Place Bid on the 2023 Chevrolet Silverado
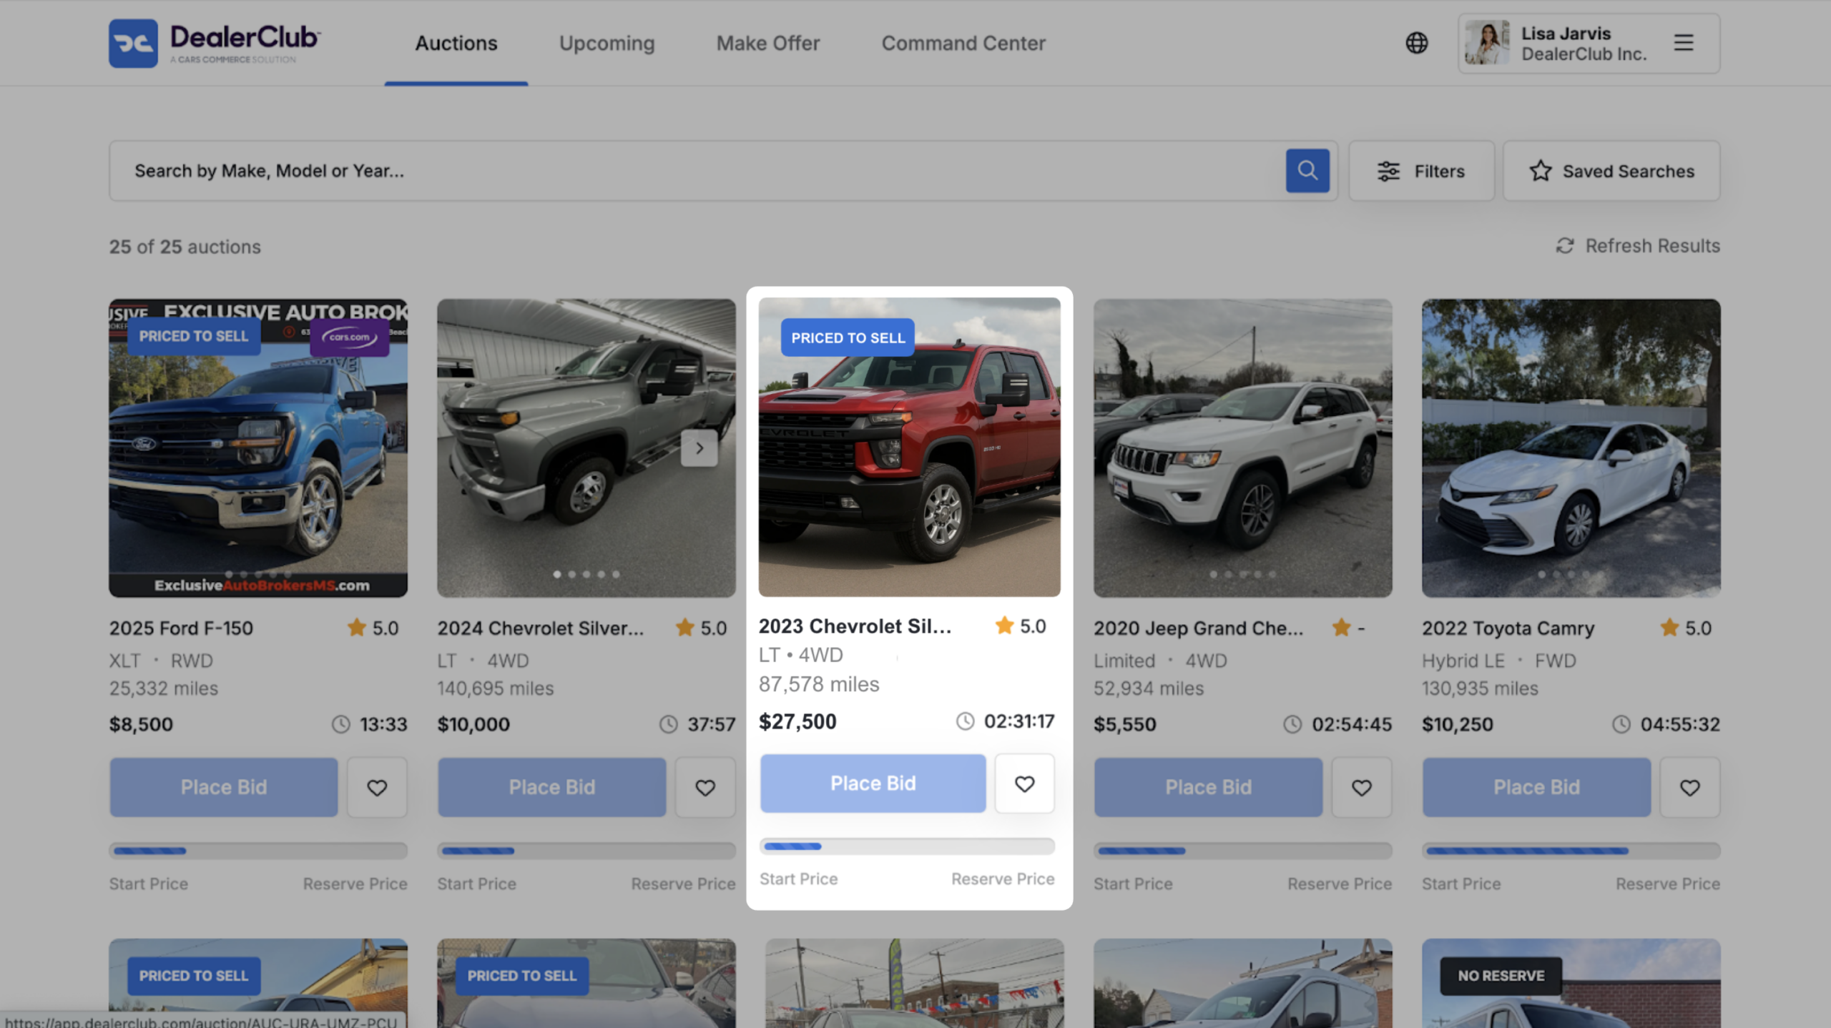The width and height of the screenshot is (1831, 1028). (873, 784)
